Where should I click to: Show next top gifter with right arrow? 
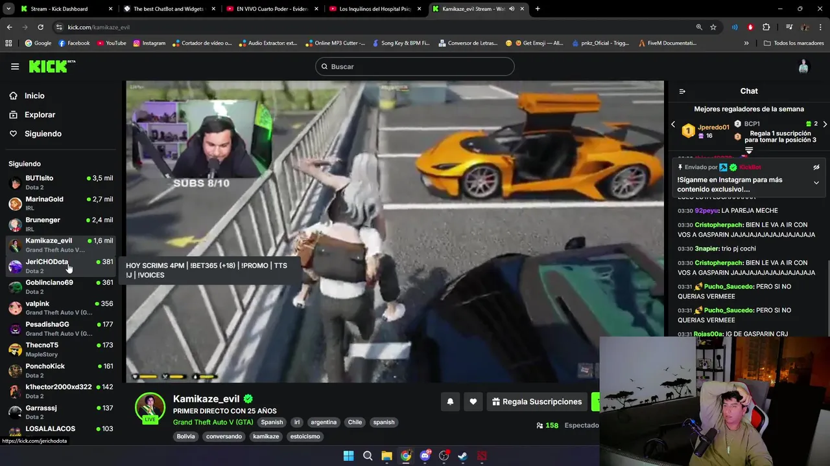click(825, 124)
